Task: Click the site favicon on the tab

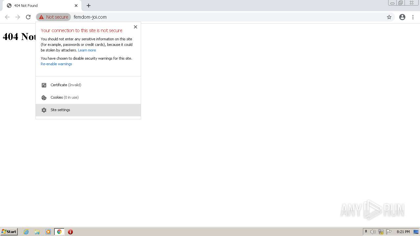Action: [x=9, y=6]
